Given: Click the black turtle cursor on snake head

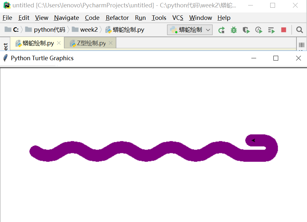Looking at the screenshot, I should pyautogui.click(x=253, y=140).
